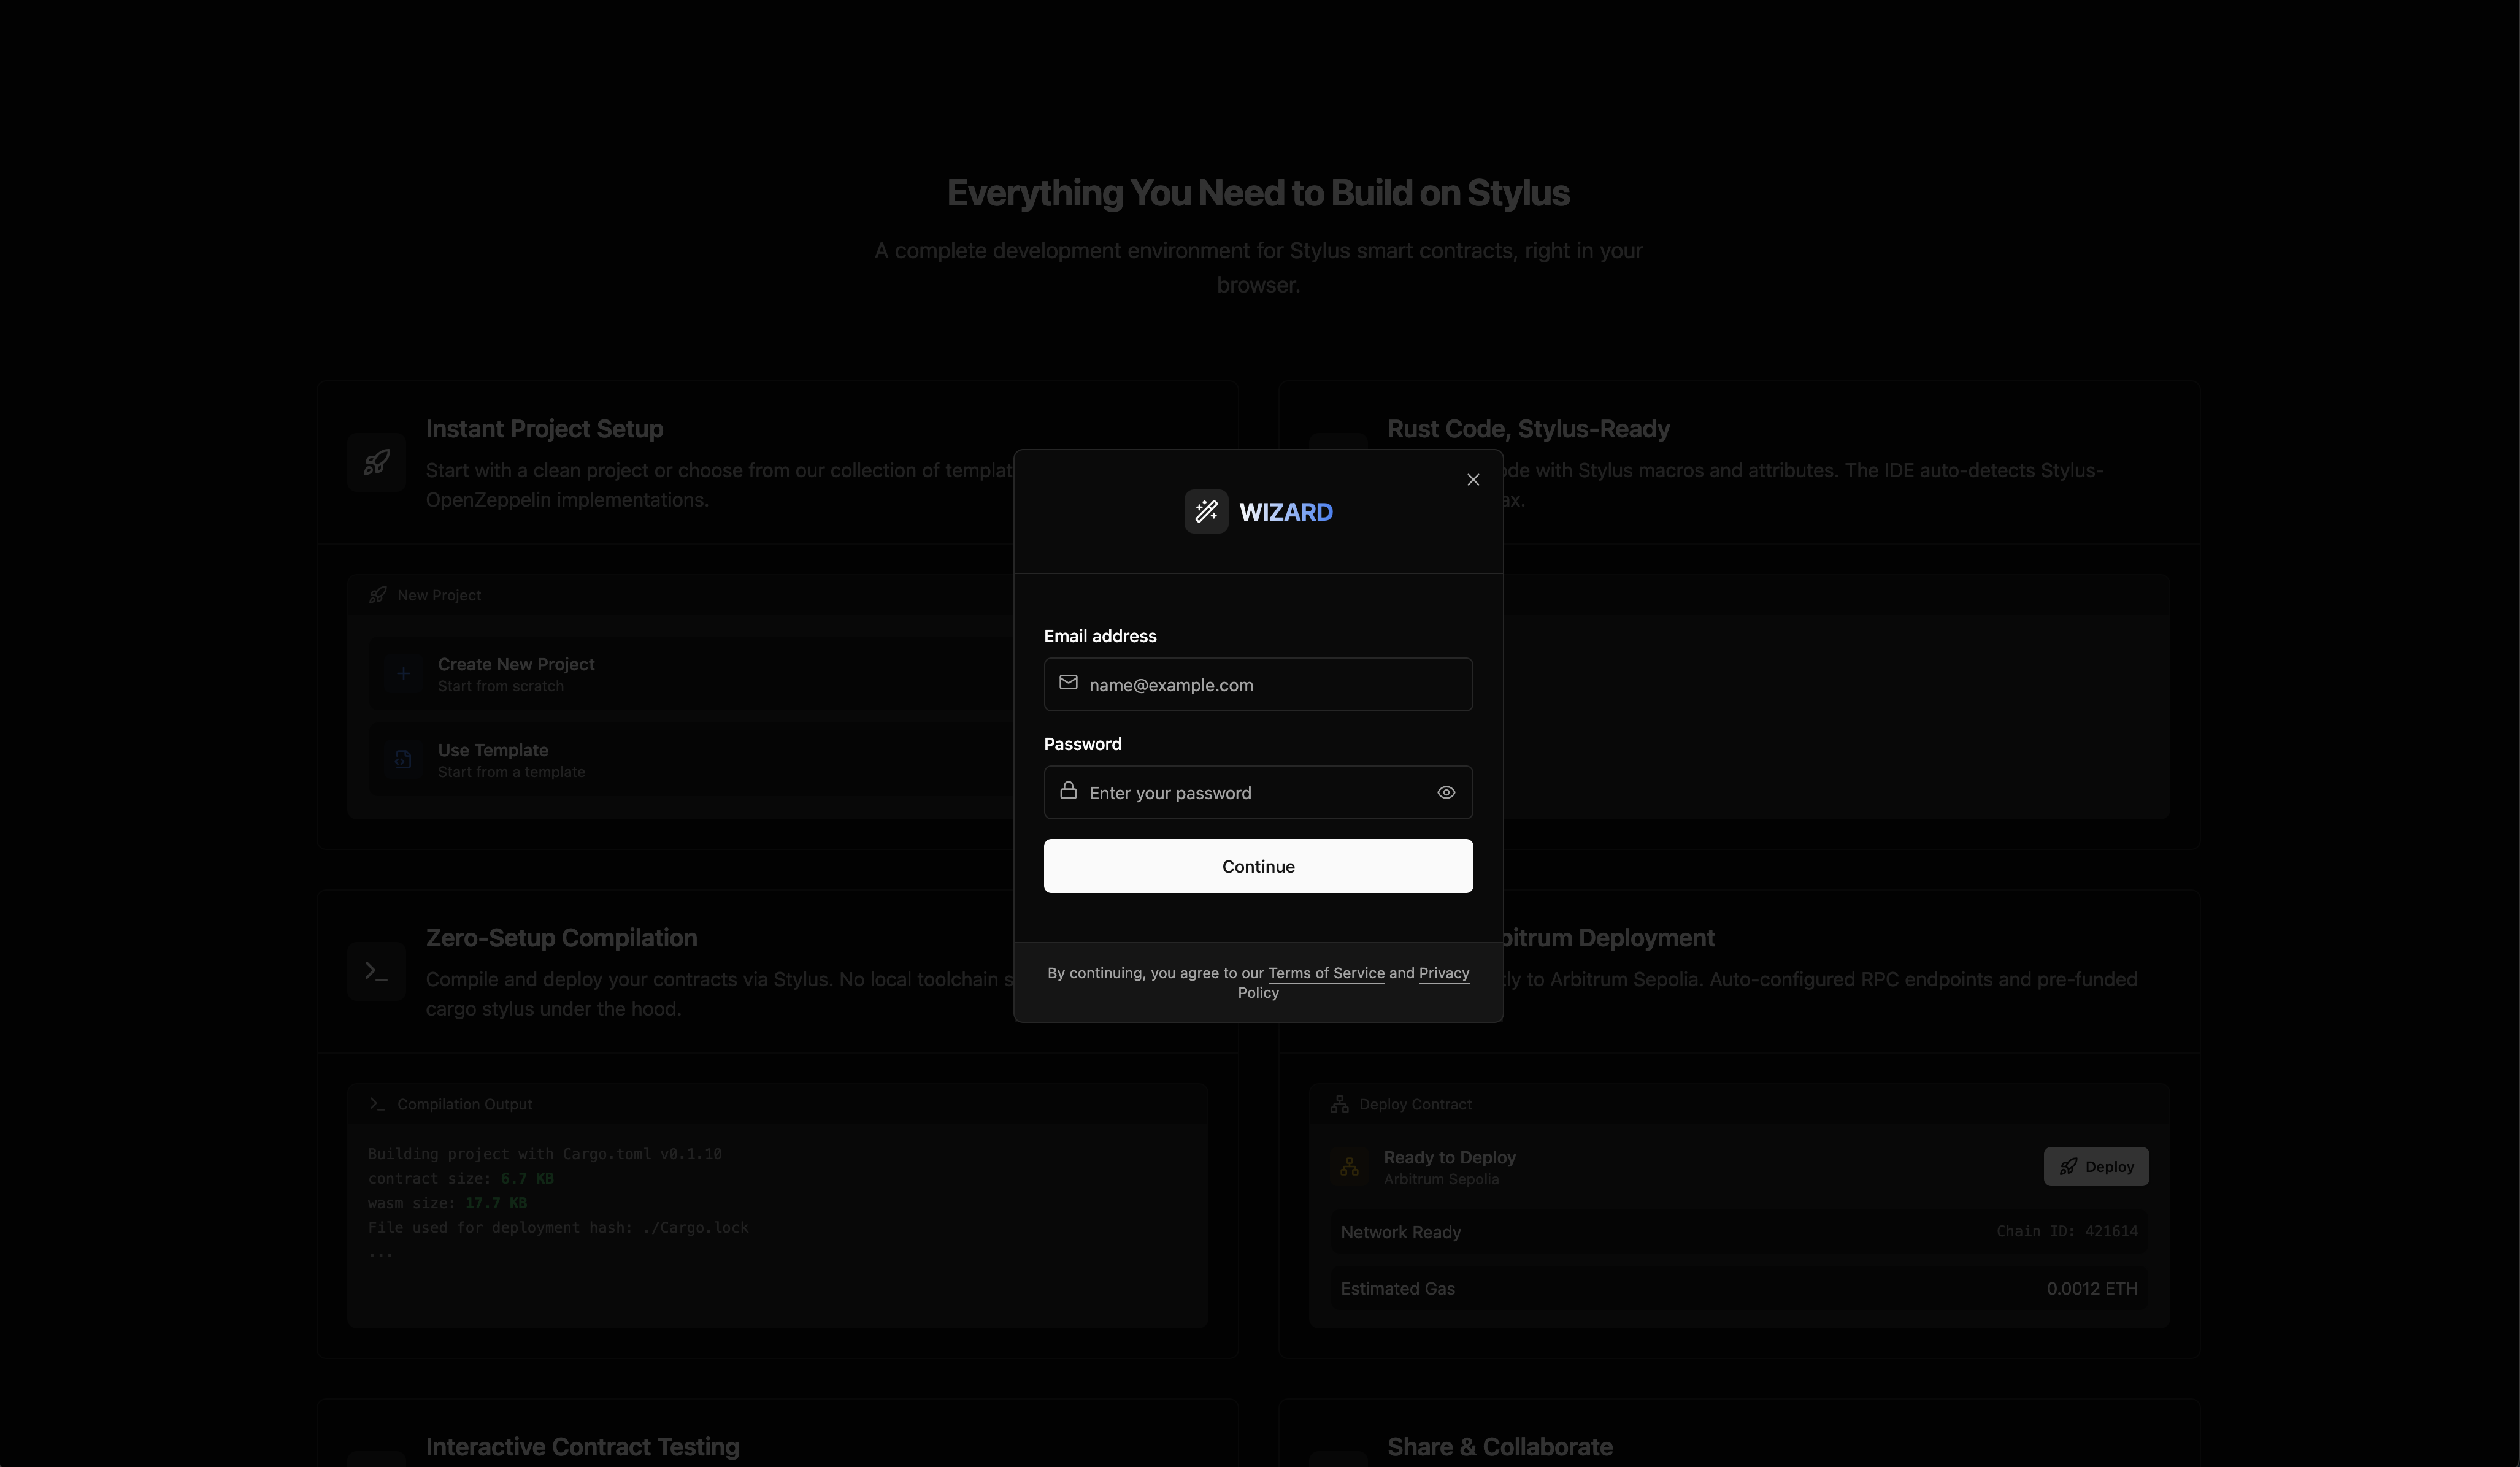
Task: Click the file icon for Use Template
Action: tap(403, 759)
